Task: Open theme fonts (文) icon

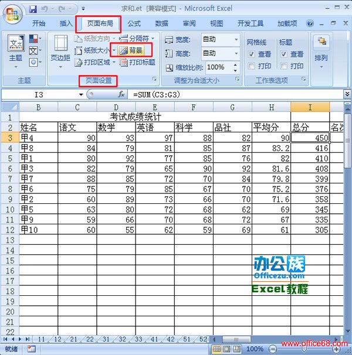Action: tap(35, 50)
